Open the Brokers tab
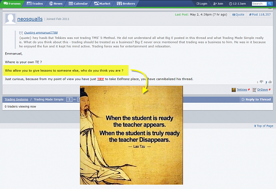Screen dimensions: 276x189 click(x=126, y=4)
